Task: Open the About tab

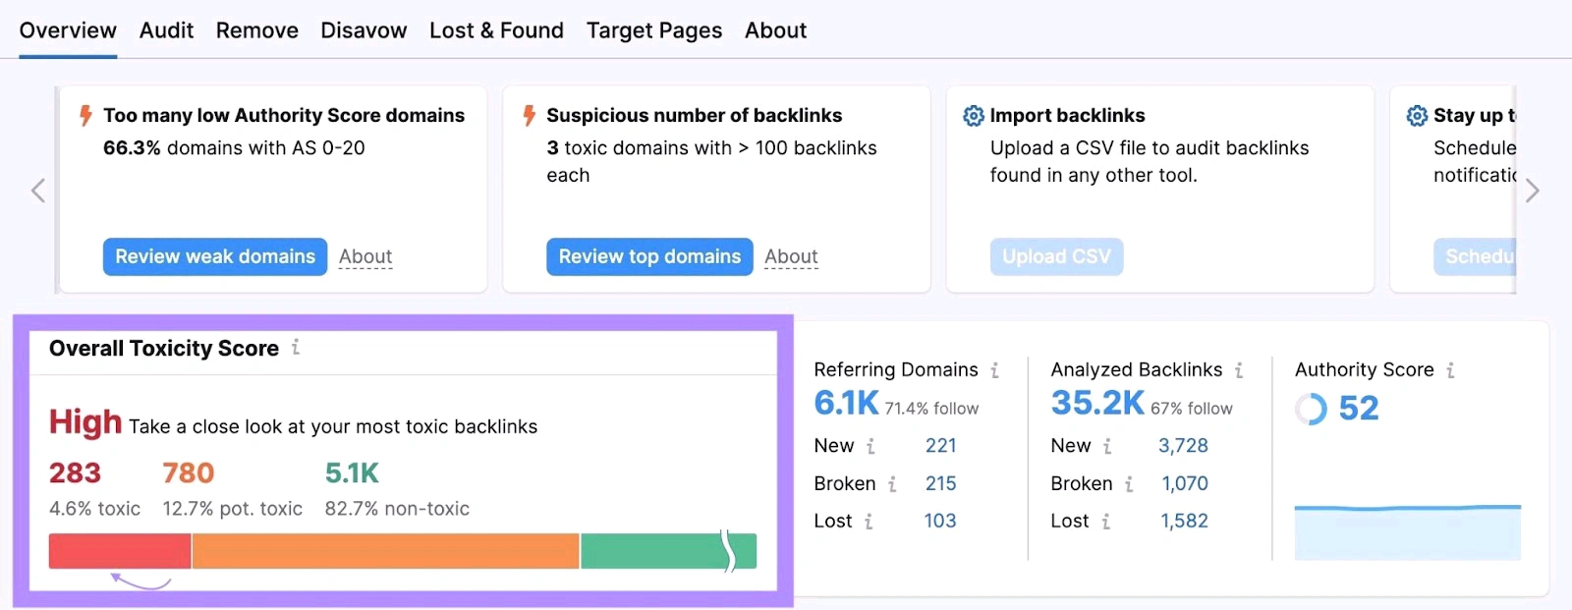Action: pyautogui.click(x=775, y=30)
